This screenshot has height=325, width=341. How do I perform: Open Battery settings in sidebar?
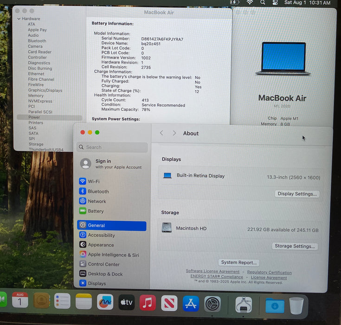coord(91,211)
